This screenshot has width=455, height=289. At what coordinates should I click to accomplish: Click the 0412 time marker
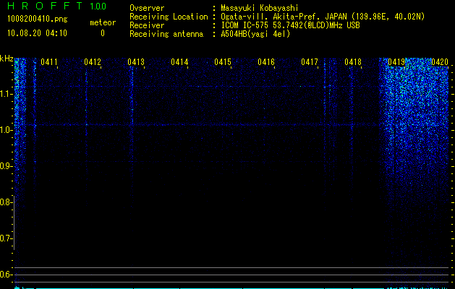(x=93, y=62)
